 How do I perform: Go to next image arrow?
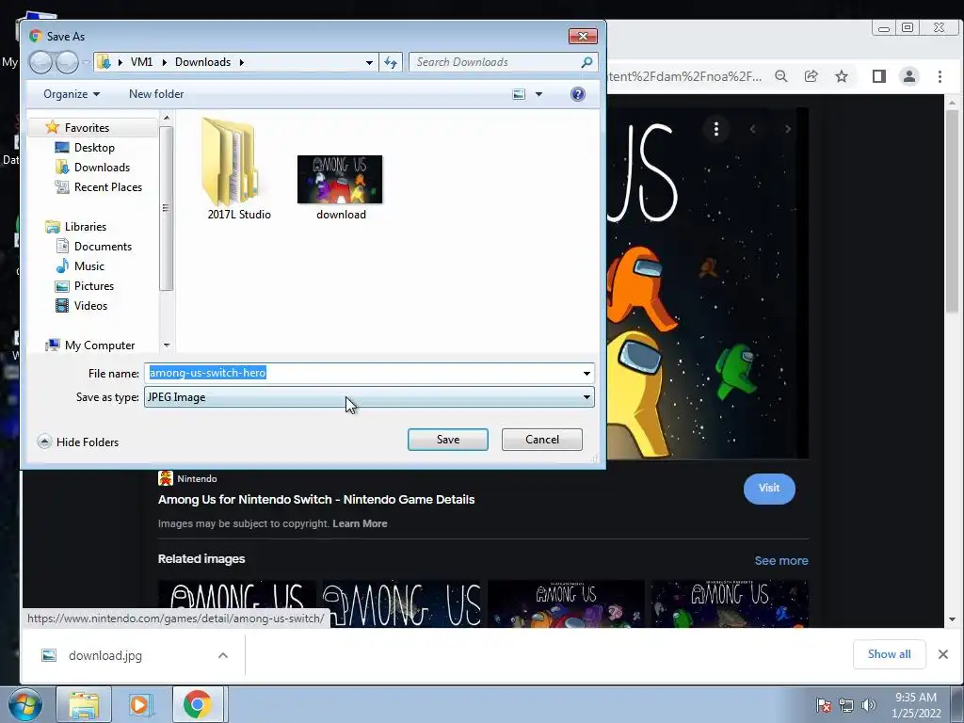[x=788, y=129]
